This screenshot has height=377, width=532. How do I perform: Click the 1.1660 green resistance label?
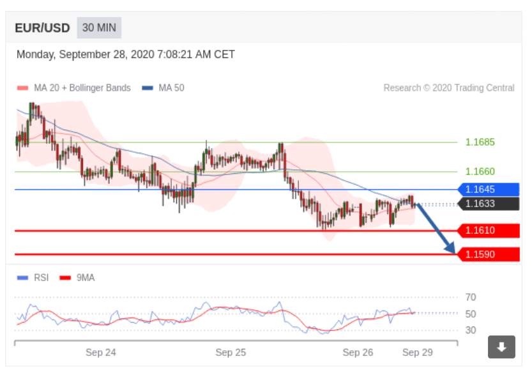480,171
